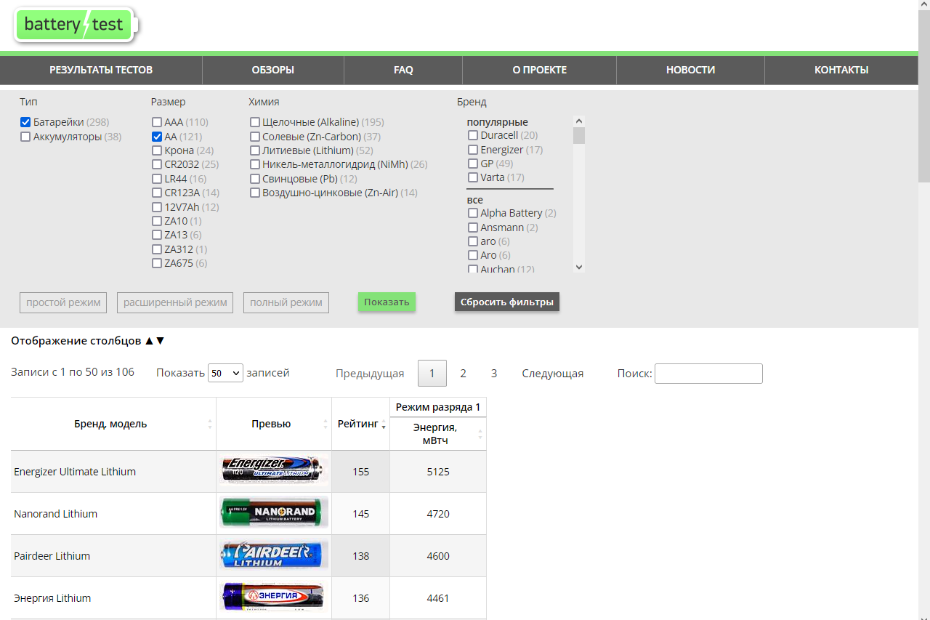Navigate to О проекте page
Viewport: 930px width, 620px height.
tap(540, 71)
